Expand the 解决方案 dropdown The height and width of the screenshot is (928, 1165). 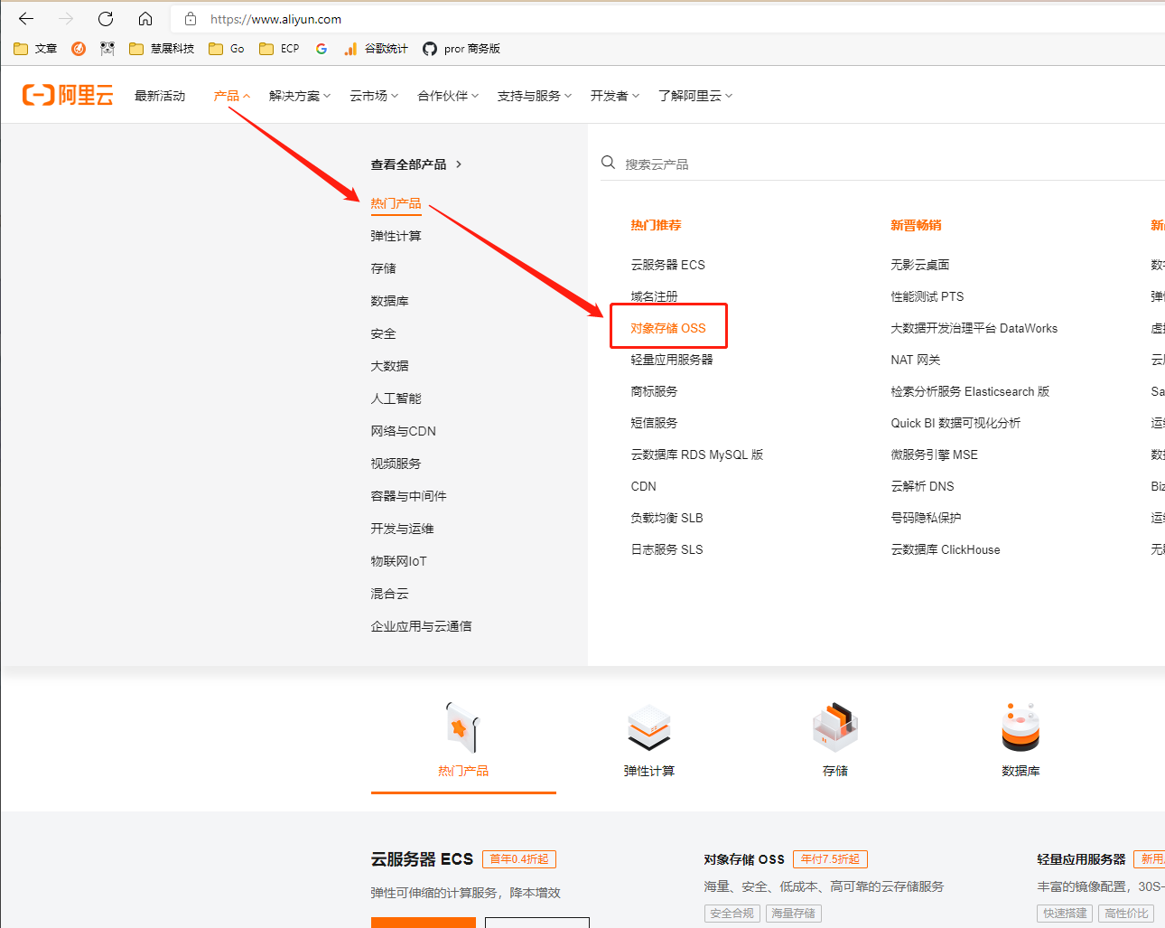300,96
